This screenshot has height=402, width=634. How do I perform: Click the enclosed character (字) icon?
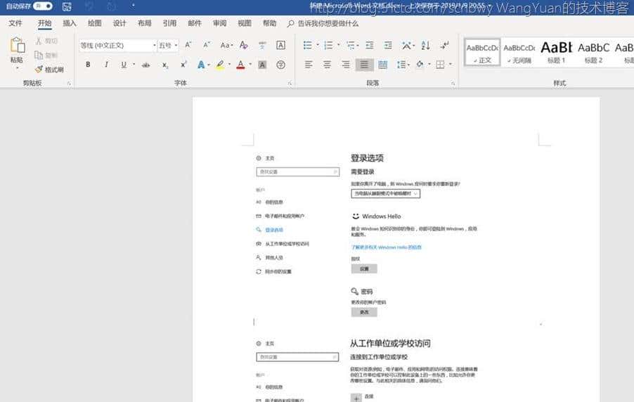click(280, 64)
